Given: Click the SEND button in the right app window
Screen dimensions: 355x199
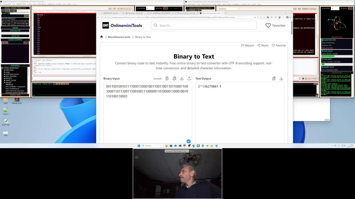Looking at the screenshot, I should [x=315, y=78].
